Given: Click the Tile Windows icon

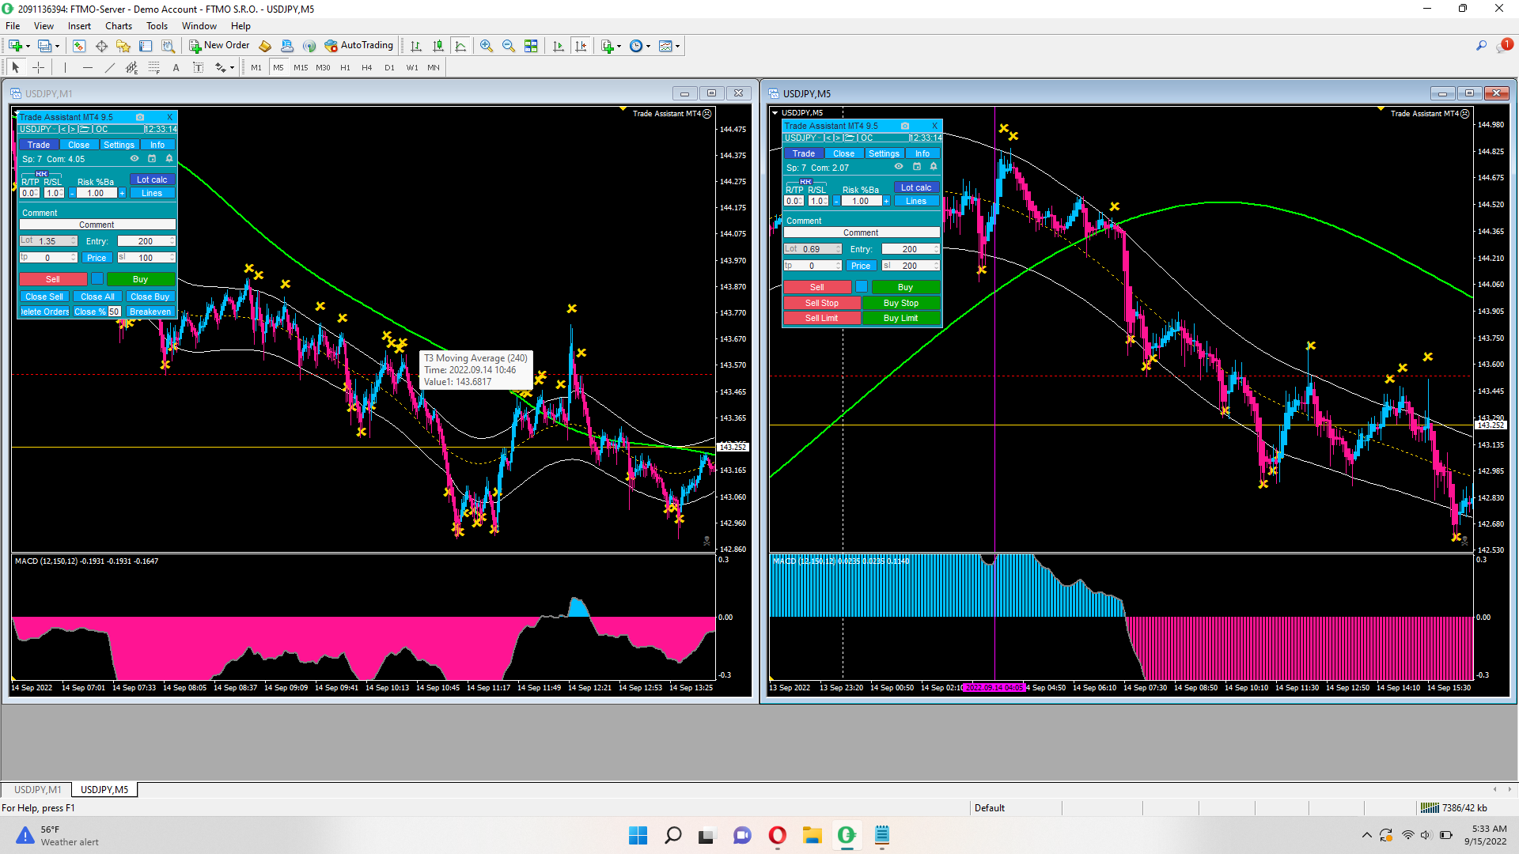Looking at the screenshot, I should 531,46.
